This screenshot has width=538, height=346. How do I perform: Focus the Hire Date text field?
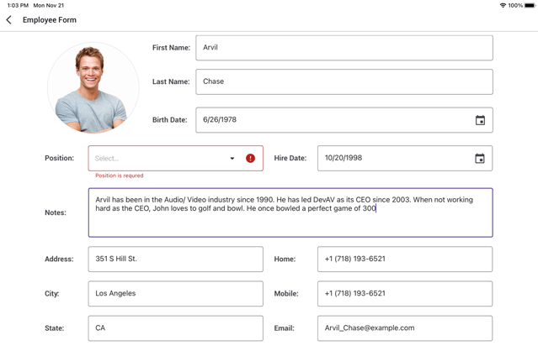(392, 159)
